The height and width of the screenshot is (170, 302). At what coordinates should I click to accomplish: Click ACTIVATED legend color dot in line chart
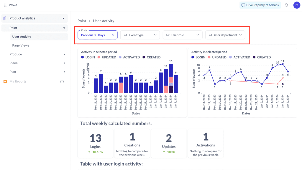231,57
